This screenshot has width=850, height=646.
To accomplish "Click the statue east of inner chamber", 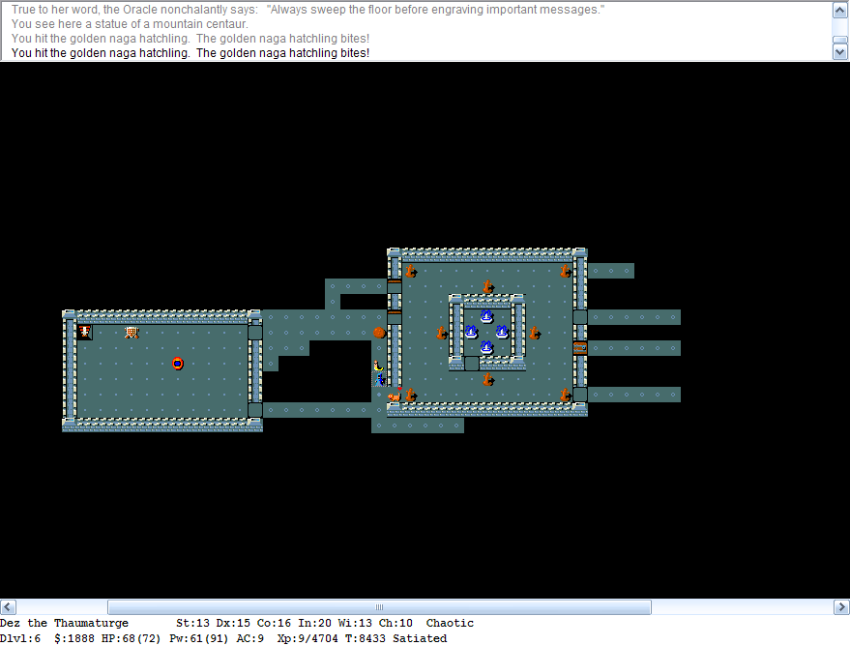I will pos(535,333).
